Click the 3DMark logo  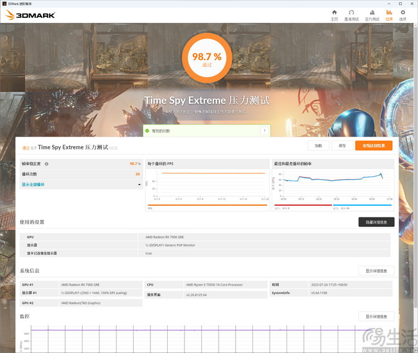[30, 15]
